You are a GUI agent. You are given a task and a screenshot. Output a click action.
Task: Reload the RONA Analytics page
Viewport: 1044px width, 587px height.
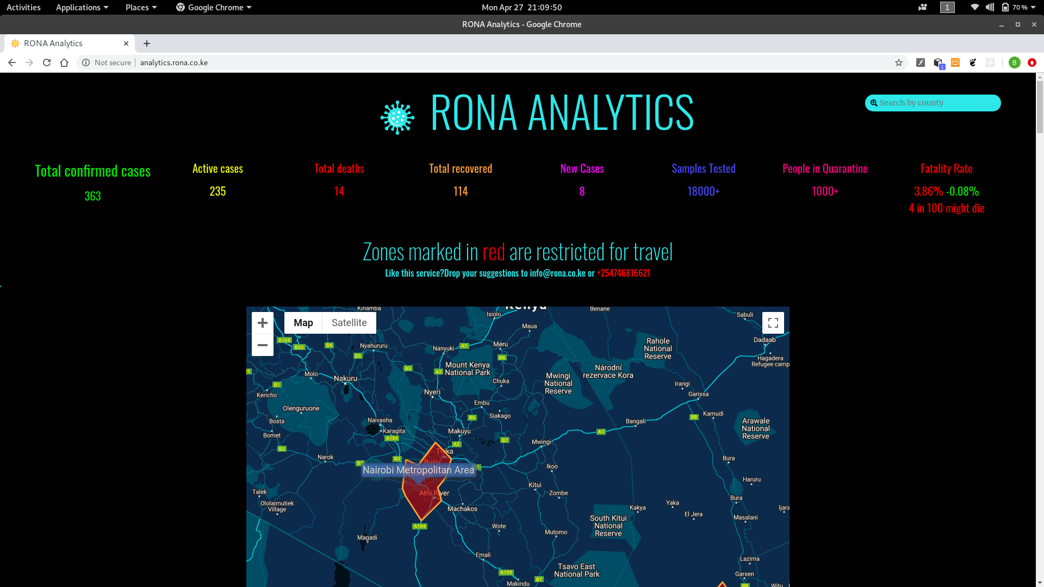[x=47, y=63]
